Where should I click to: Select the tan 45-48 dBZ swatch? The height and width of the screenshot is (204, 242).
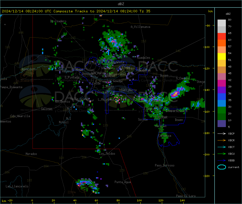(222, 70)
